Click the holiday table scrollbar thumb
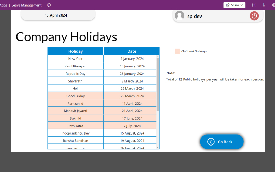This screenshot has width=275, height=172. click(x=158, y=84)
